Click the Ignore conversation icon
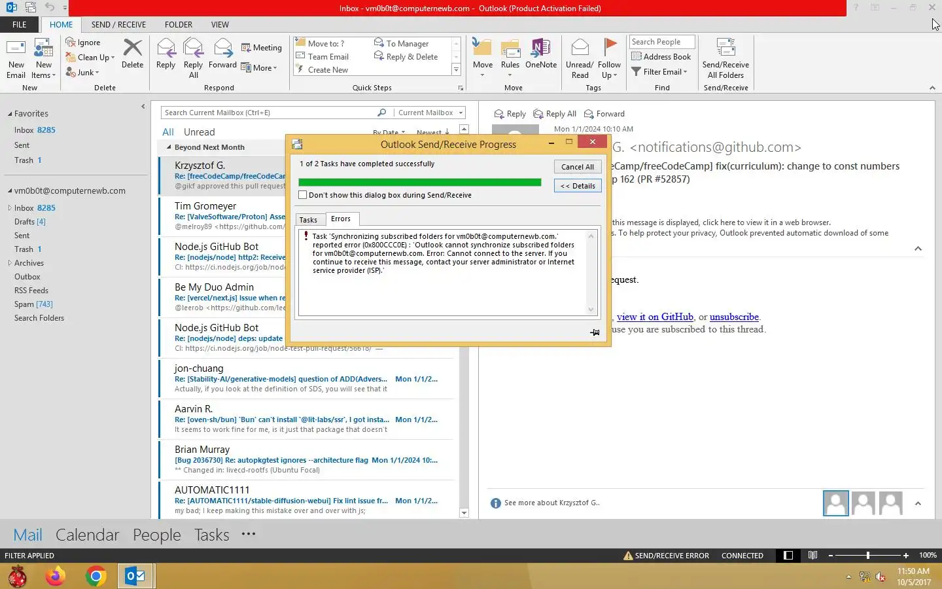Image resolution: width=942 pixels, height=589 pixels. pos(71,43)
